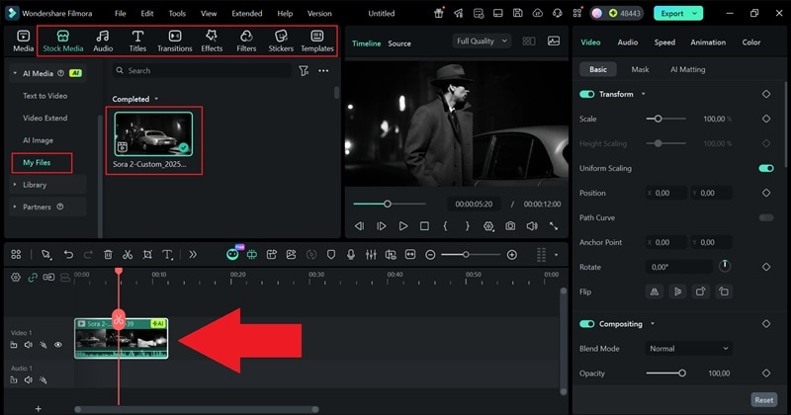Switch to the Color properties tab
791x415 pixels.
point(750,42)
